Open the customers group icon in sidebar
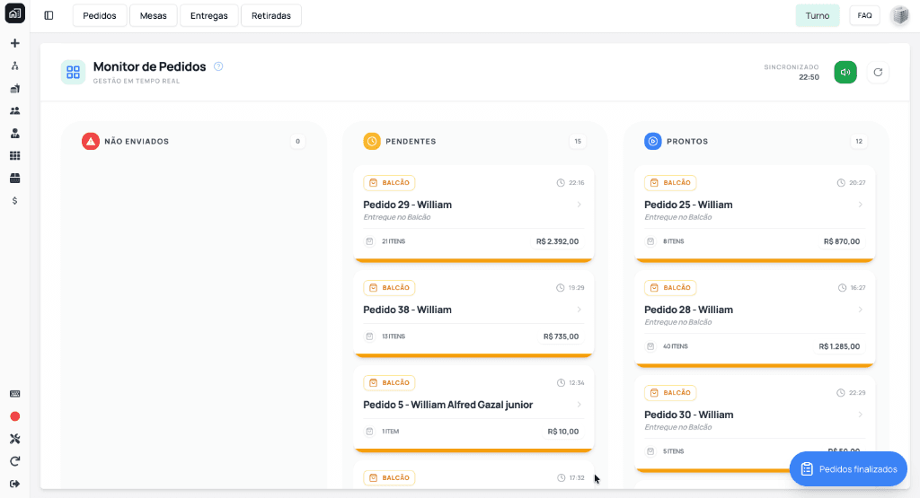This screenshot has height=498, width=920. pos(15,110)
